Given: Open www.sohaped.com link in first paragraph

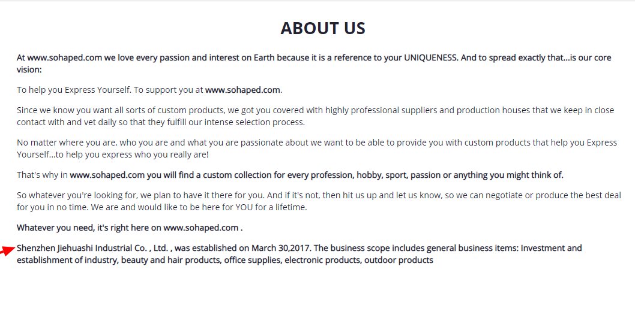Looking at the screenshot, I should [64, 57].
